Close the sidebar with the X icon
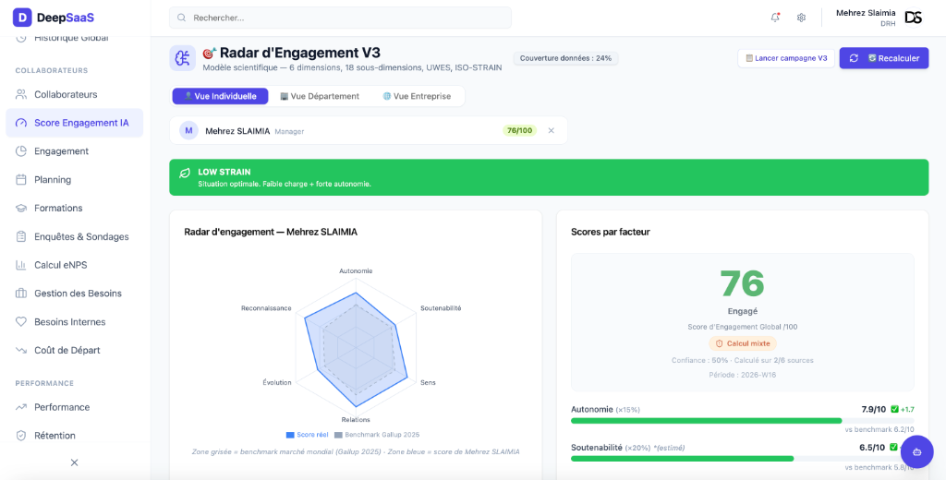946x480 pixels. [74, 462]
